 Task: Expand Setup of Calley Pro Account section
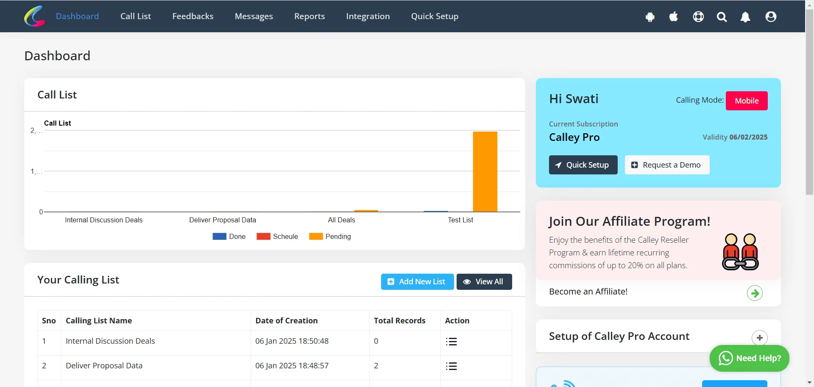tap(759, 338)
